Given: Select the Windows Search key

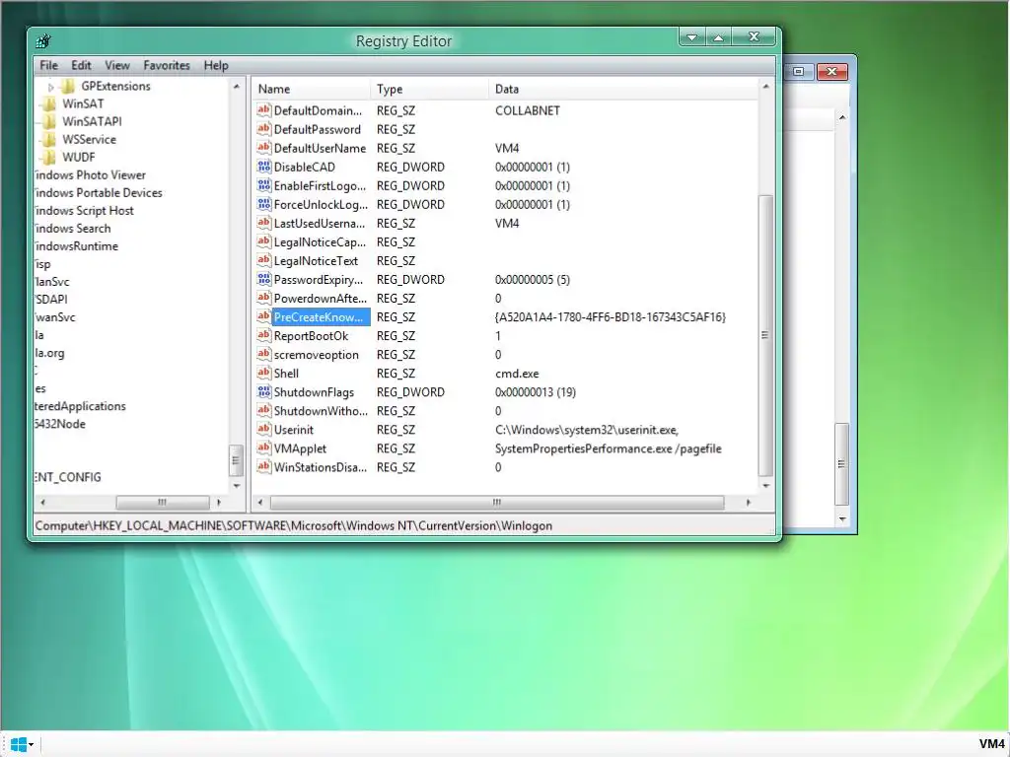Looking at the screenshot, I should coord(73,229).
